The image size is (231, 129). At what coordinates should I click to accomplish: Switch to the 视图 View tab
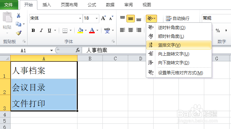[147, 5]
